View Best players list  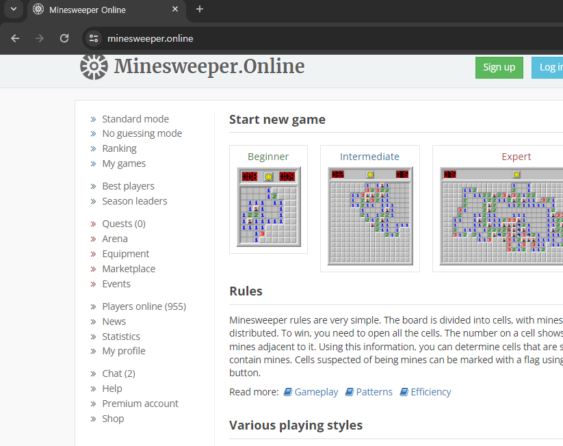pos(128,186)
